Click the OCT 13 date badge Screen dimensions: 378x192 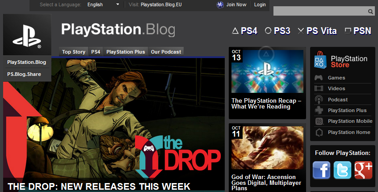236,56
